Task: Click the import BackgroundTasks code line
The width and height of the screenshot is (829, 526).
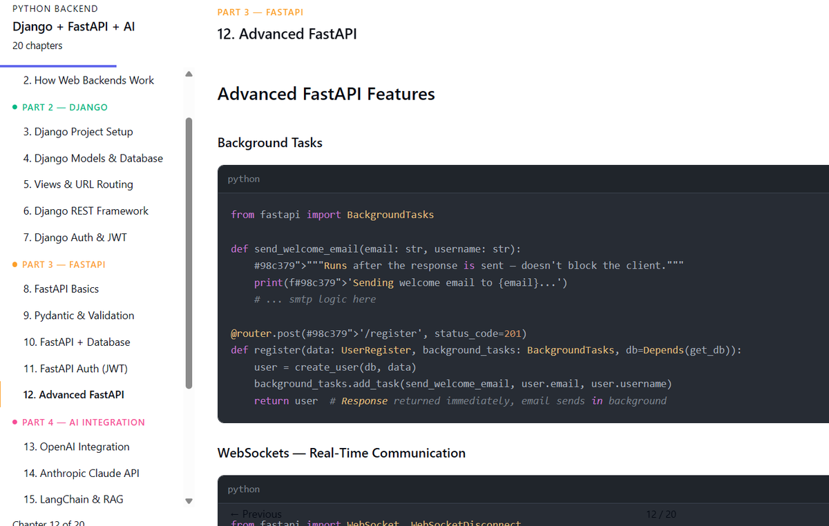Action: point(332,215)
